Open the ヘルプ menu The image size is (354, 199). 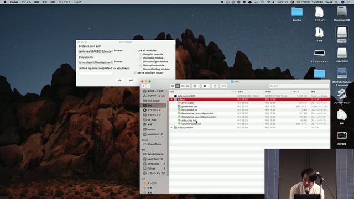pyautogui.click(x=77, y=2)
